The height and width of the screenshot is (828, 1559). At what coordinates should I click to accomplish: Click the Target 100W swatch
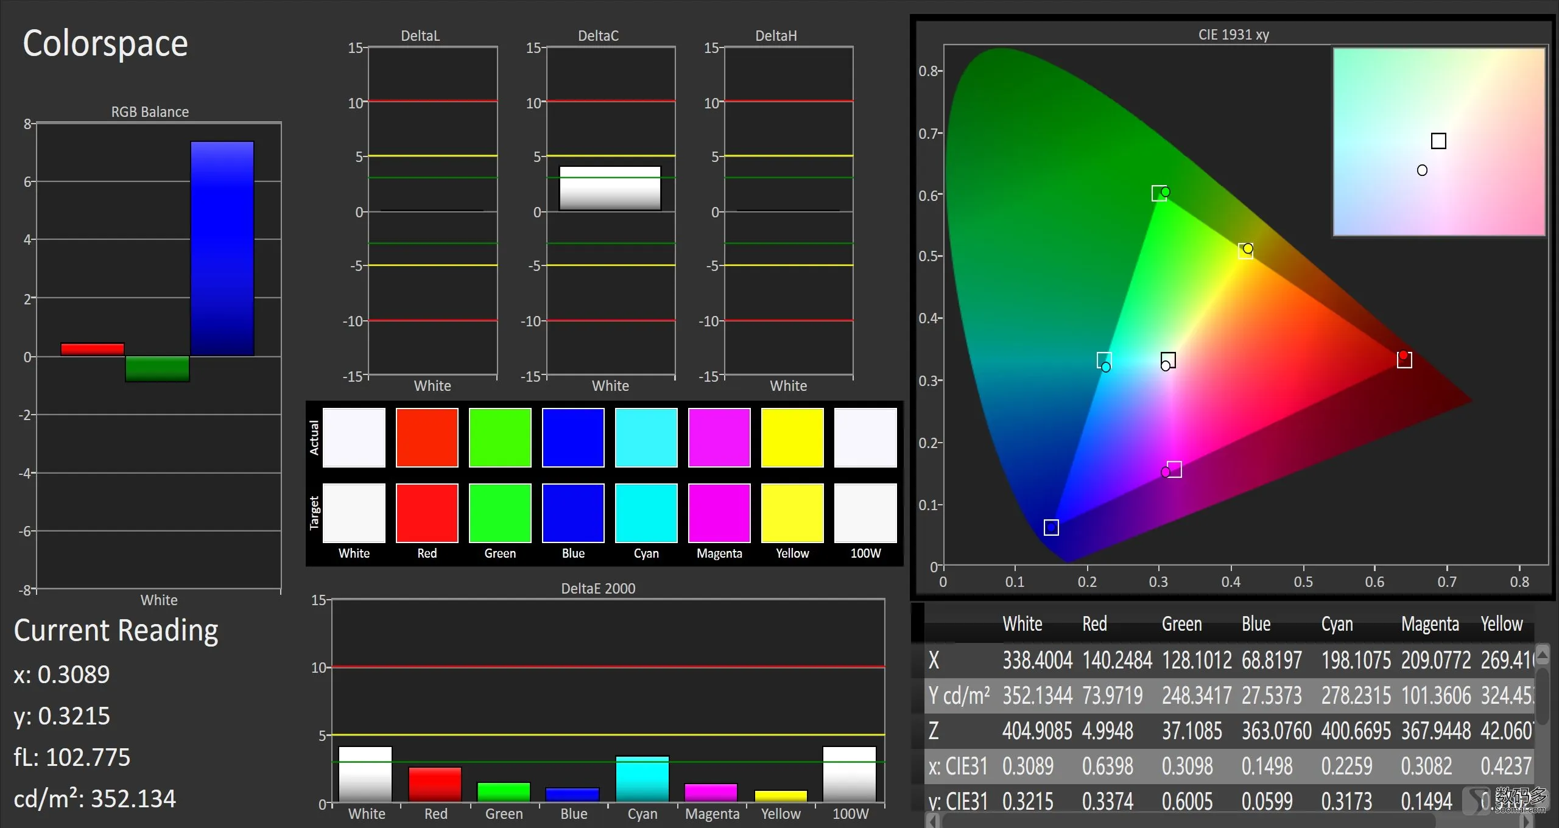pos(865,513)
